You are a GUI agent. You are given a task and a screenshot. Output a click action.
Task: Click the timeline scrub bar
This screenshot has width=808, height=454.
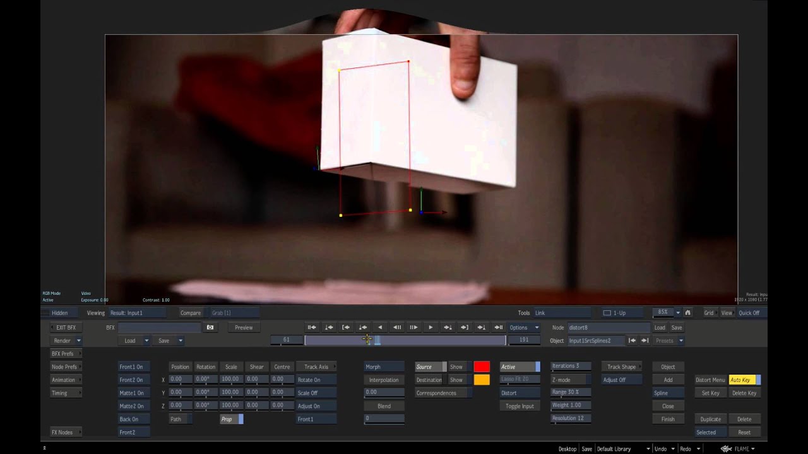pyautogui.click(x=405, y=340)
